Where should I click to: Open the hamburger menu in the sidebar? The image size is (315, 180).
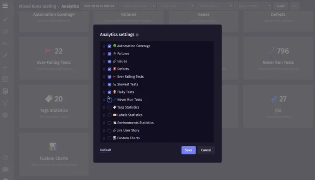(5, 6)
